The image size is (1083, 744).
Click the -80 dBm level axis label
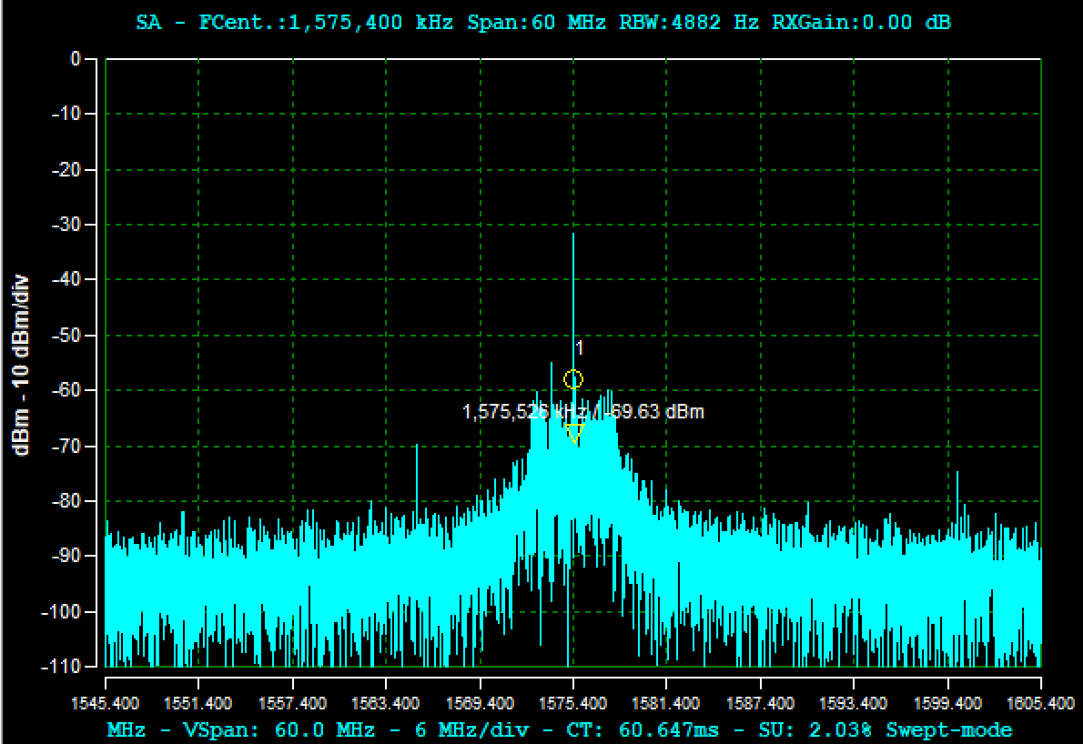[67, 501]
